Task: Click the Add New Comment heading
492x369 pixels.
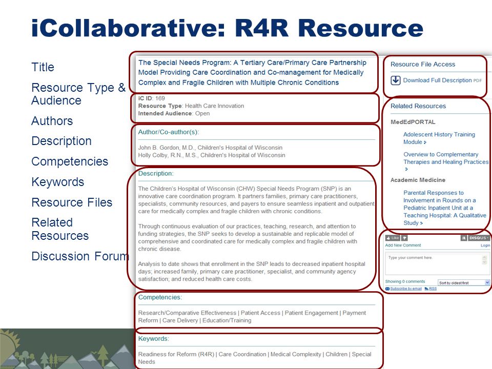Action: point(403,245)
